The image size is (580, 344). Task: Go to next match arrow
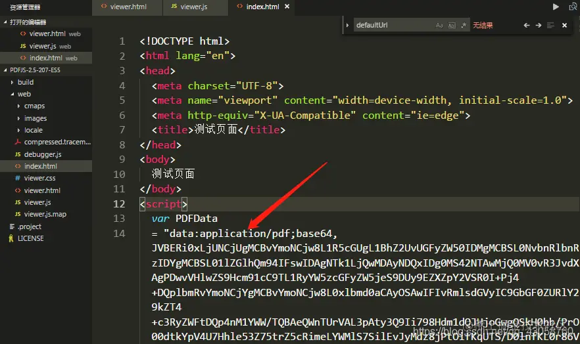(x=539, y=26)
